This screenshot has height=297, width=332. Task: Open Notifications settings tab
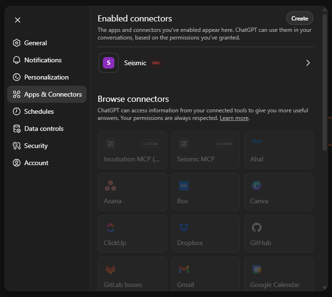coord(47,60)
